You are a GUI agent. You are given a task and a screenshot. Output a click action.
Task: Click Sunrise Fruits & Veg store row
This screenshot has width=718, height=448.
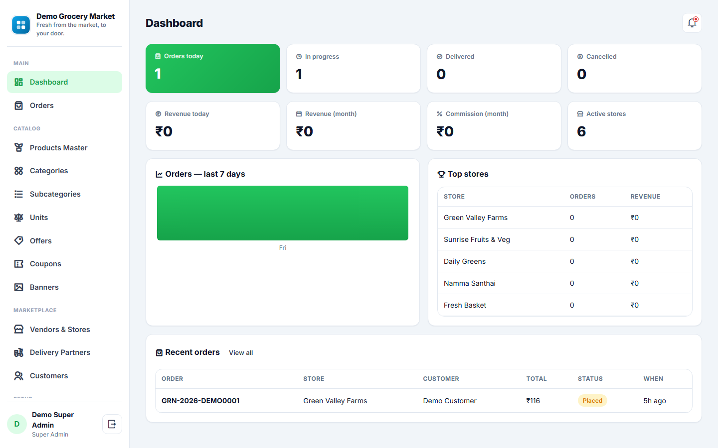tap(565, 239)
